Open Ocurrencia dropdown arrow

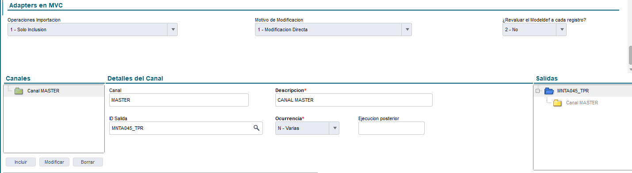click(x=335, y=128)
